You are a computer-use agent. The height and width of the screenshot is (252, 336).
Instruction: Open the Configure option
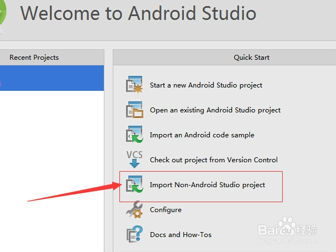(x=166, y=210)
